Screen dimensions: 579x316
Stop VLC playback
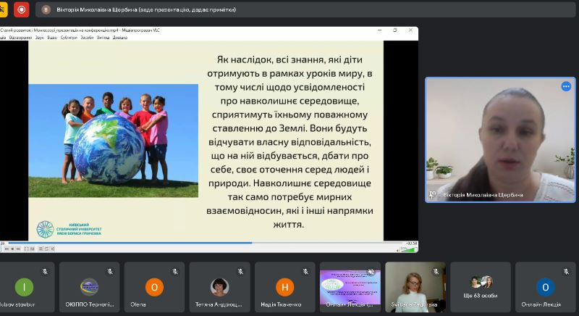(x=12, y=249)
